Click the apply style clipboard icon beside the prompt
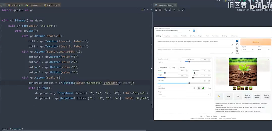The width and height of the screenshot is (272, 131). (x=237, y=48)
